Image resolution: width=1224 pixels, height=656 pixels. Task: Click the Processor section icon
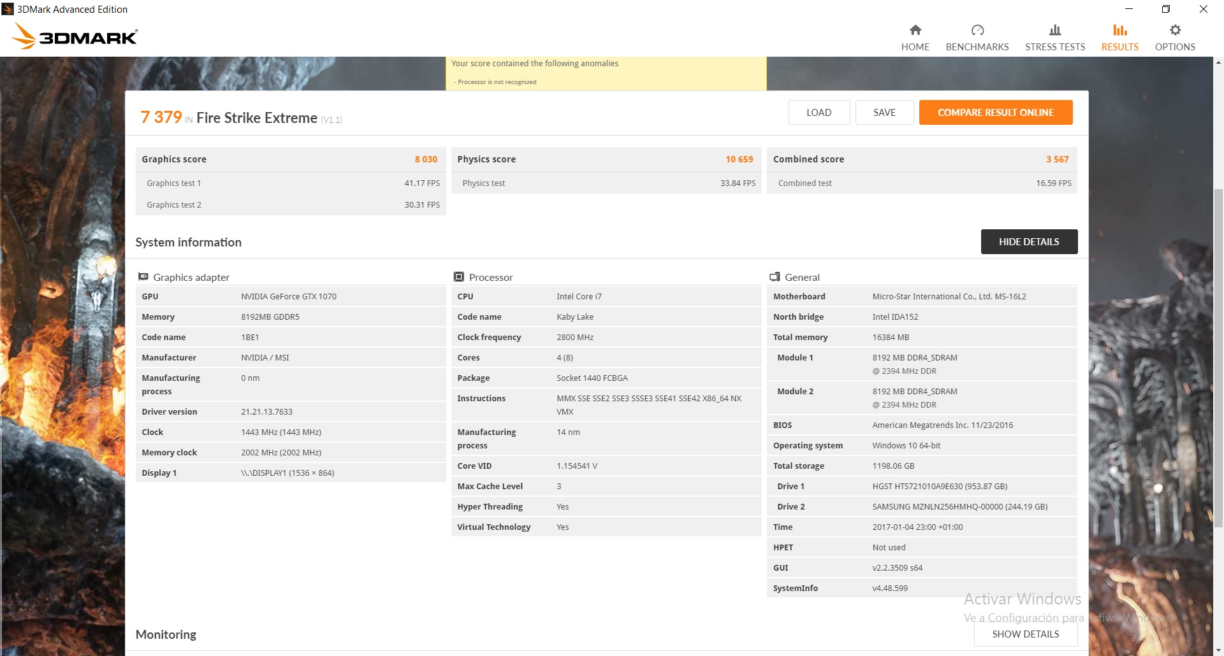pyautogui.click(x=458, y=277)
